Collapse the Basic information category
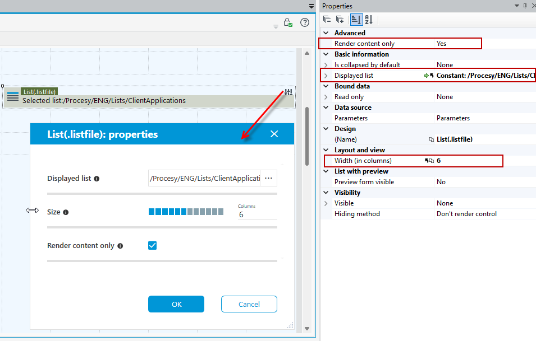Viewport: 536px width, 341px height. pyautogui.click(x=326, y=54)
